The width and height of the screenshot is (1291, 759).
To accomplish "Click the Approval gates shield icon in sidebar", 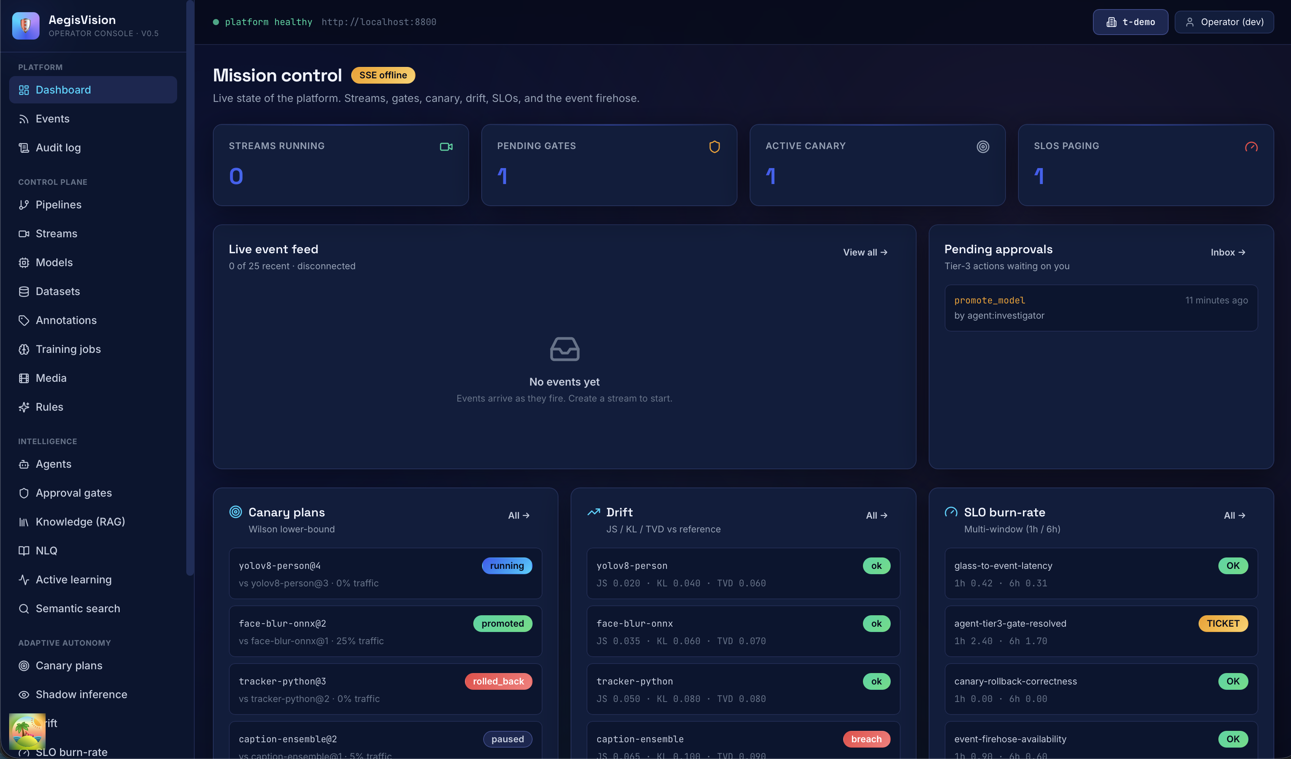I will 24,493.
